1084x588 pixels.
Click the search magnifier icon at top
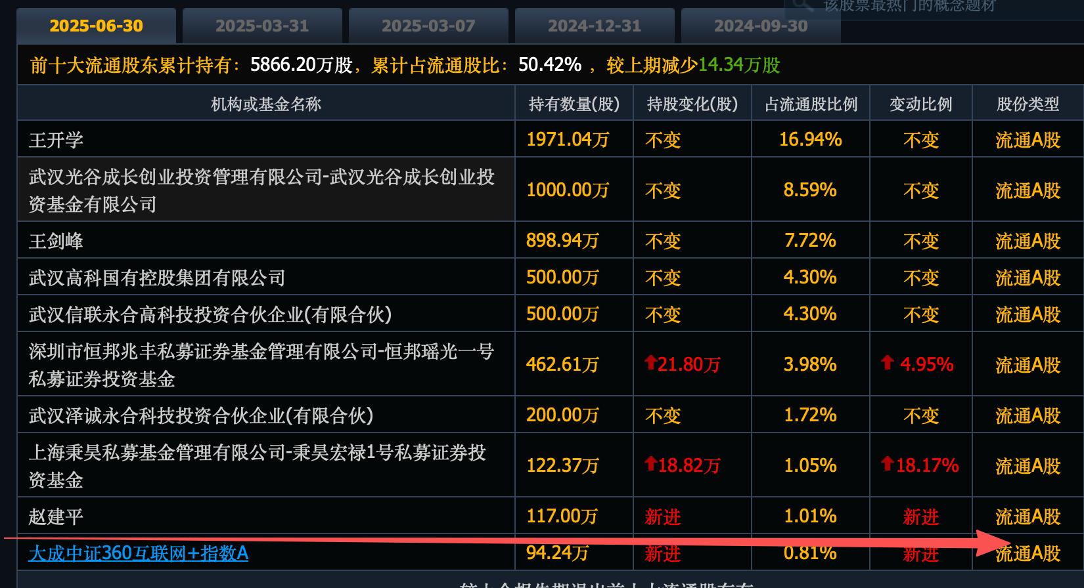coord(802,5)
